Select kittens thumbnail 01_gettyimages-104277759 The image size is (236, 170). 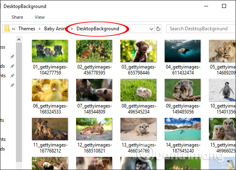tap(50, 51)
